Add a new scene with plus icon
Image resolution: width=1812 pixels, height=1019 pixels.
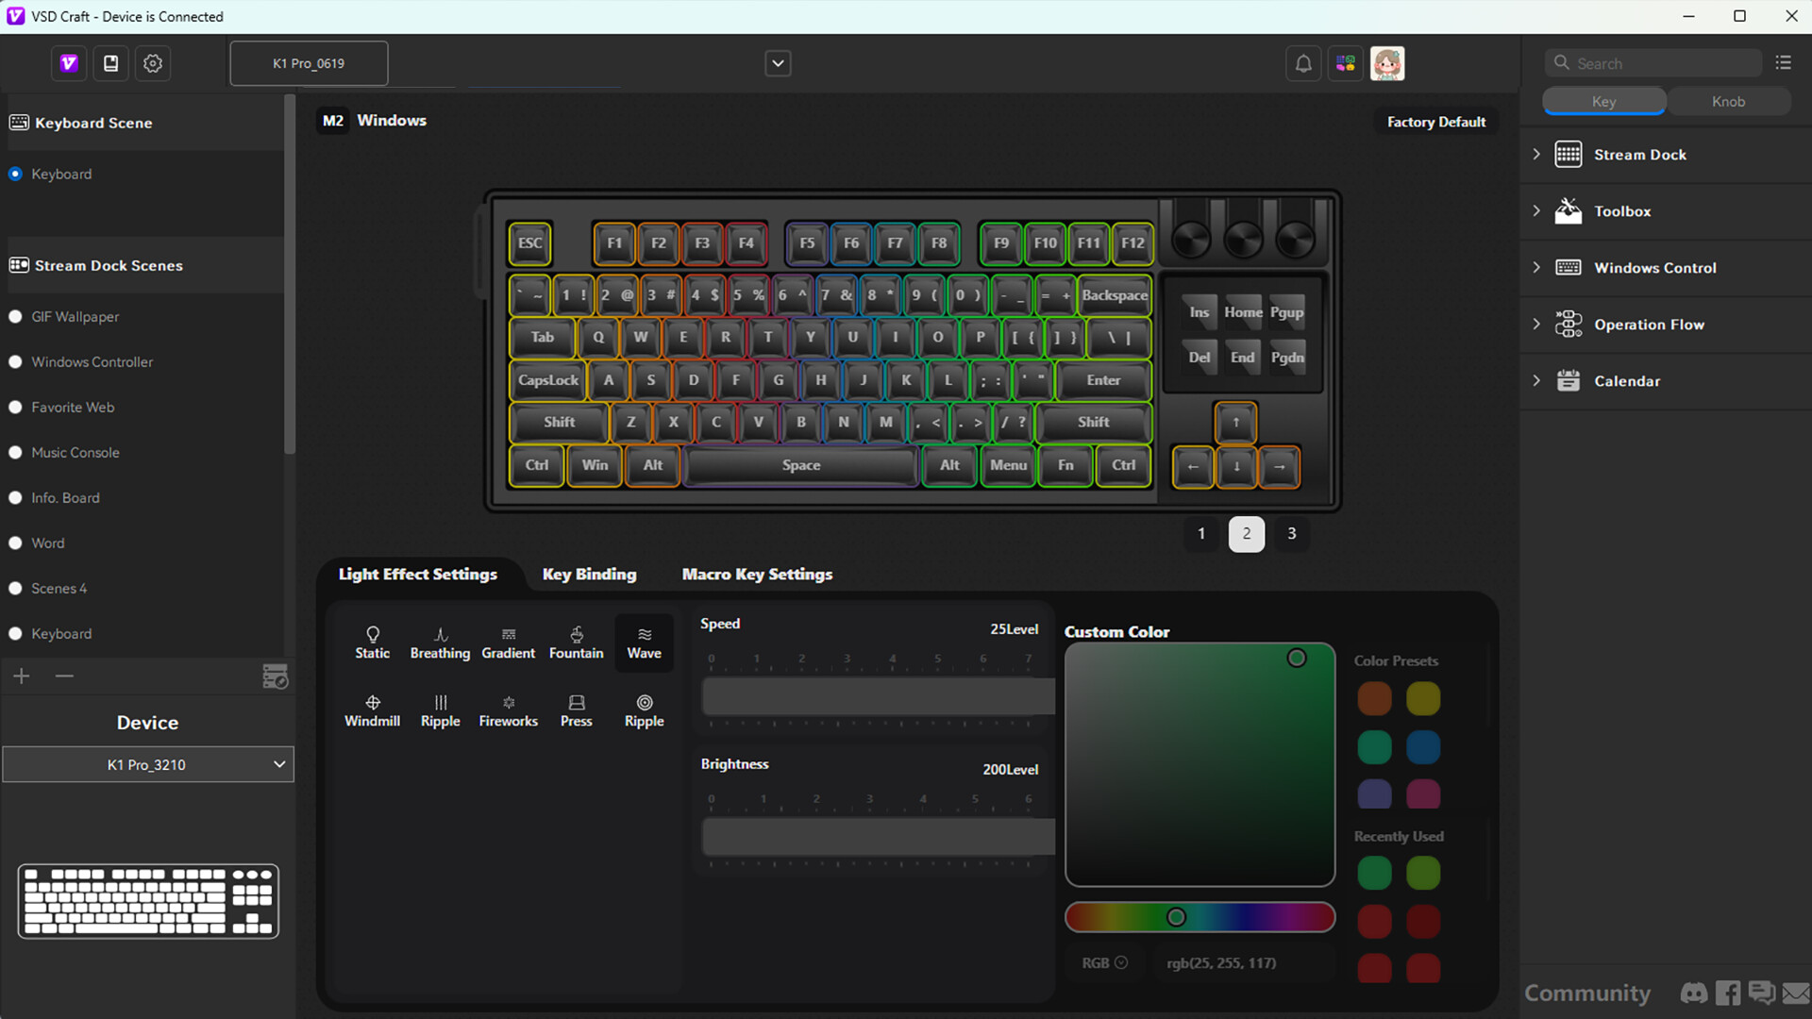[22, 676]
